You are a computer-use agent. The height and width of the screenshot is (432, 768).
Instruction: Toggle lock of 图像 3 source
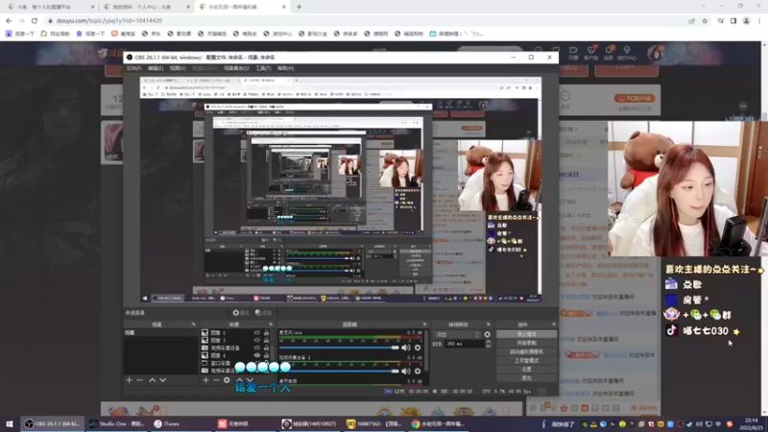tap(267, 340)
